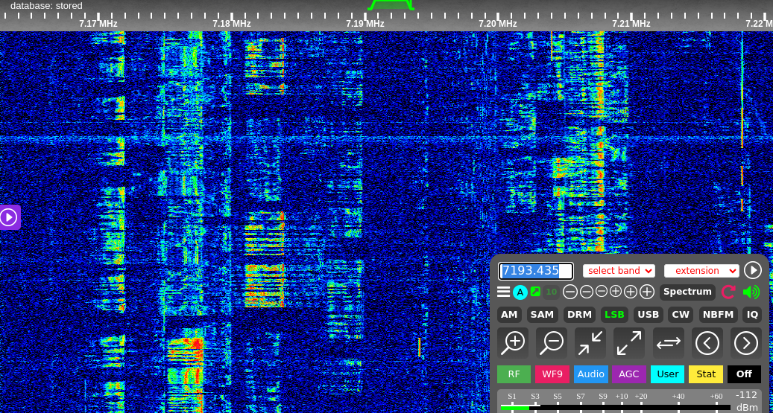Zoom to band with inward arrows icon

click(590, 343)
